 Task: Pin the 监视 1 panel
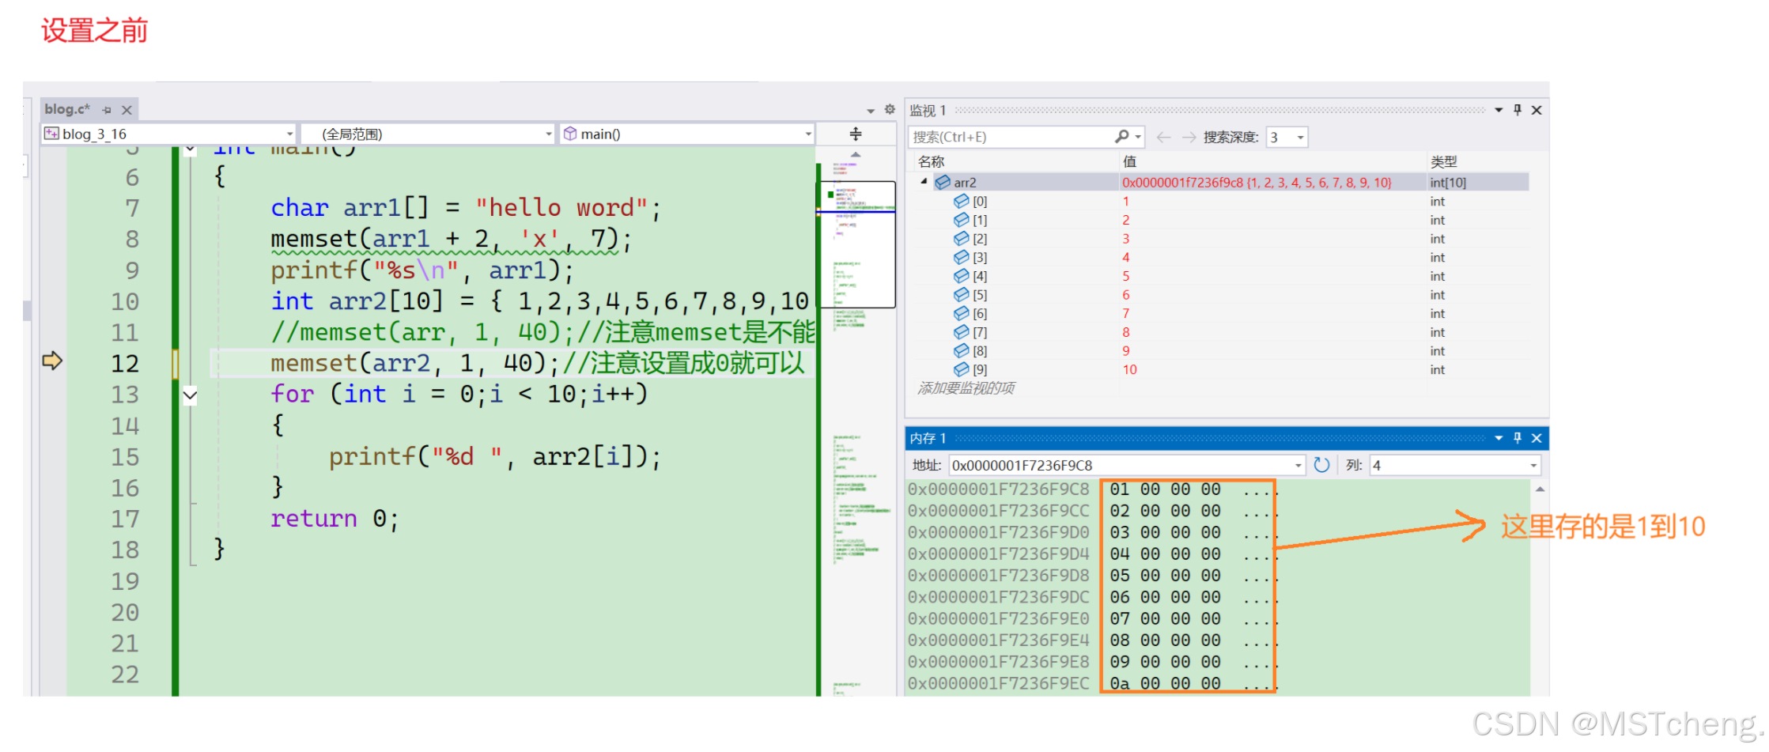pyautogui.click(x=1518, y=110)
